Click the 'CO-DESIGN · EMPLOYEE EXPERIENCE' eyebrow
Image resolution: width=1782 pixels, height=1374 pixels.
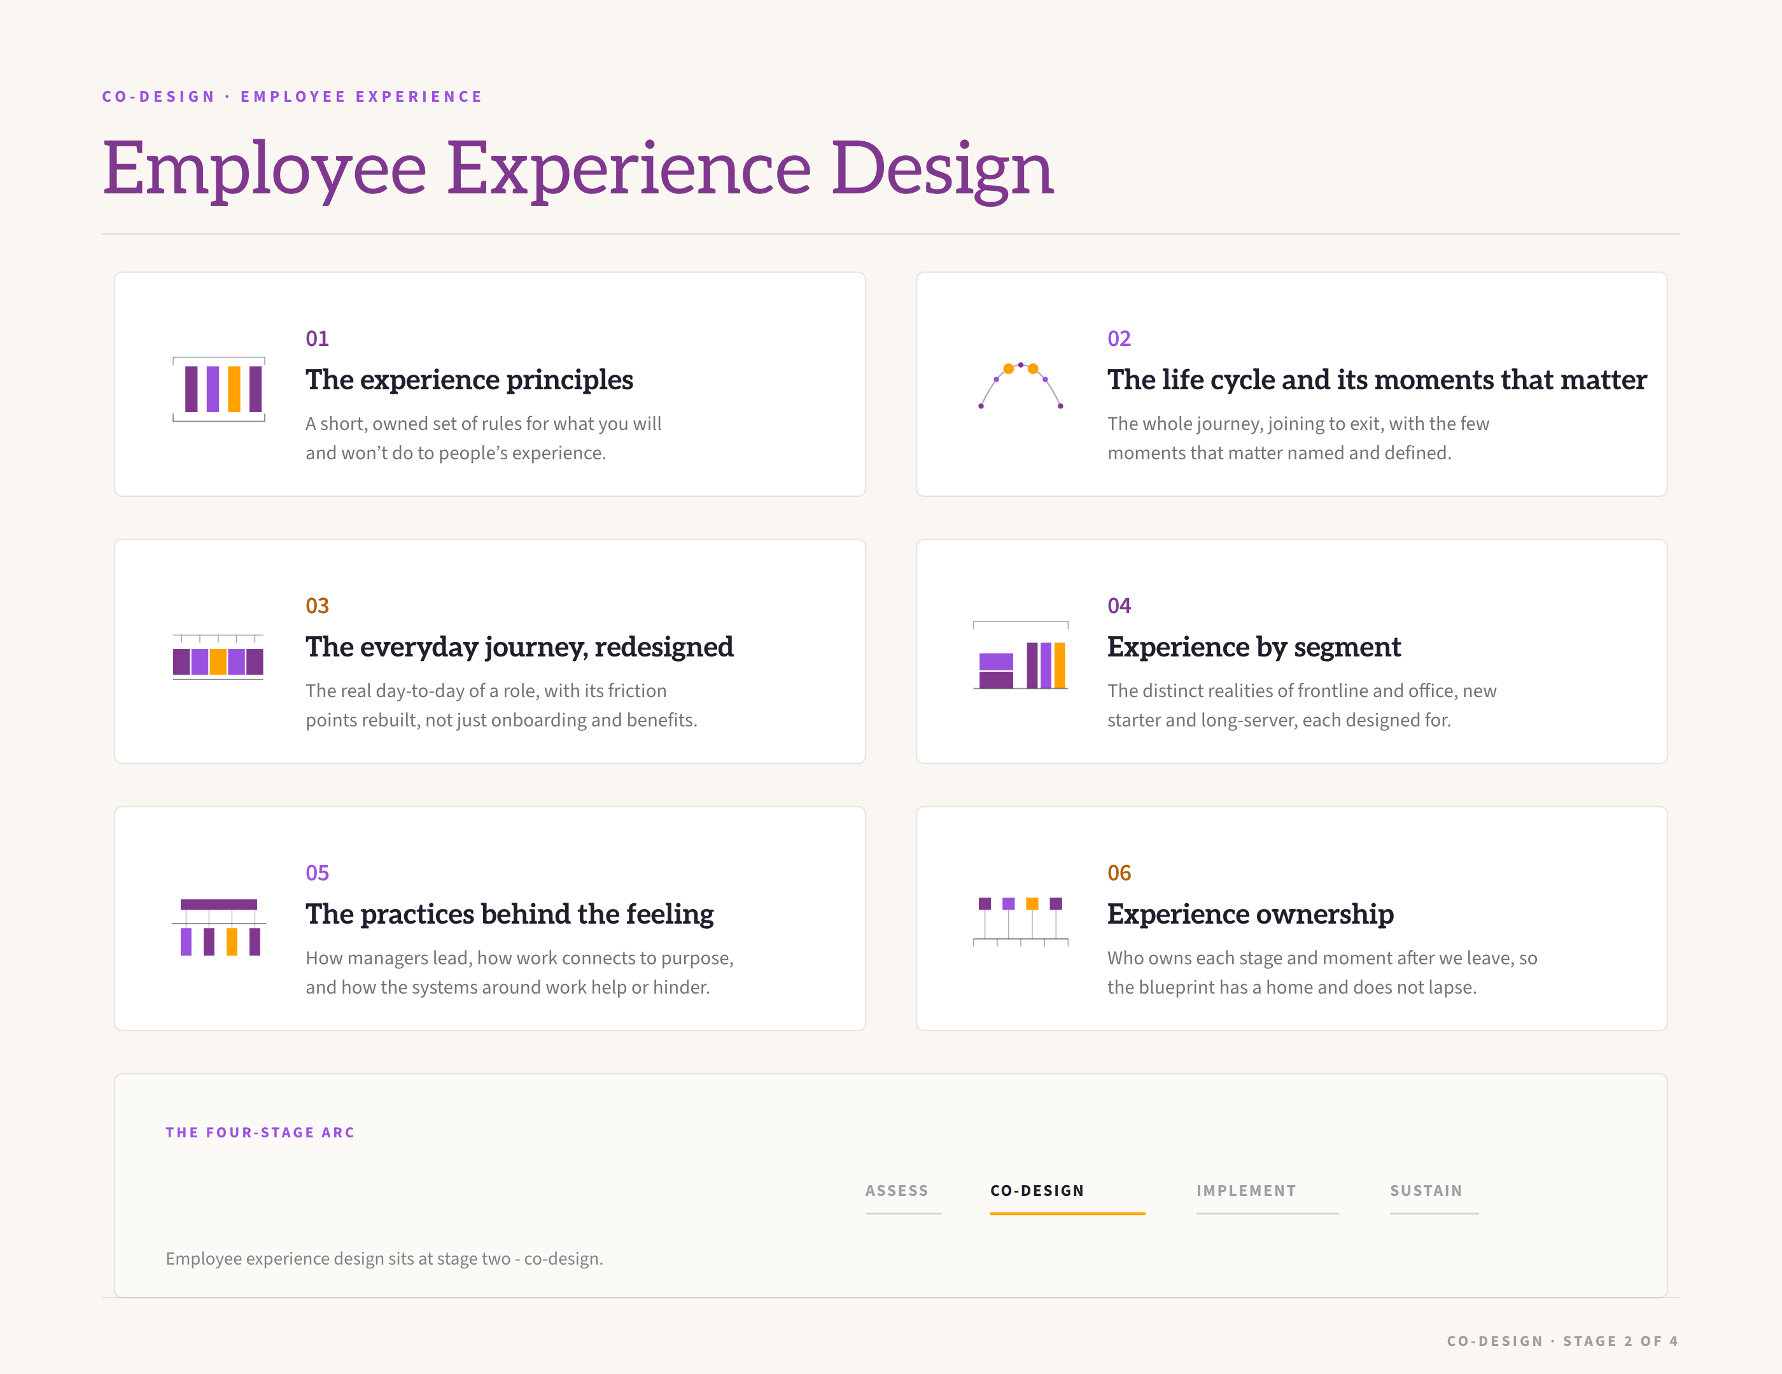point(292,96)
